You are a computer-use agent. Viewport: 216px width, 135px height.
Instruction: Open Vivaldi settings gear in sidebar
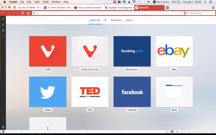point(3,127)
